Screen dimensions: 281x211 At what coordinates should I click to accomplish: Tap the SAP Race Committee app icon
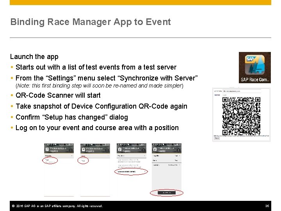click(254, 68)
